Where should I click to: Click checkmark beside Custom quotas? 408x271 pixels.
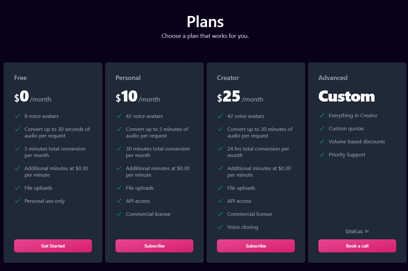tap(322, 128)
